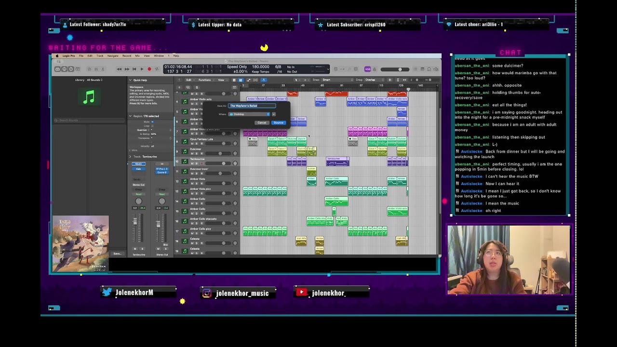
Task: Click the Tambourine channel strip volume fader
Action: tap(135, 221)
